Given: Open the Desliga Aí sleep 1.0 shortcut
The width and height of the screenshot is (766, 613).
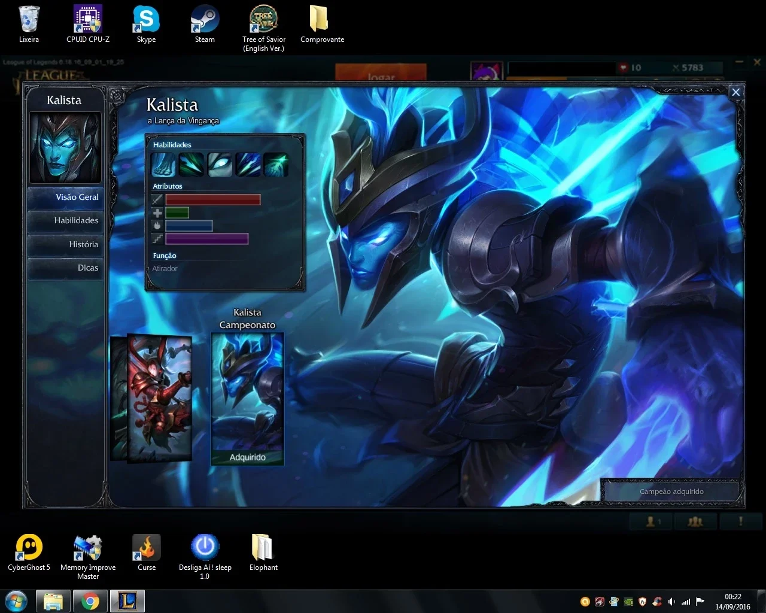Looking at the screenshot, I should point(205,557).
